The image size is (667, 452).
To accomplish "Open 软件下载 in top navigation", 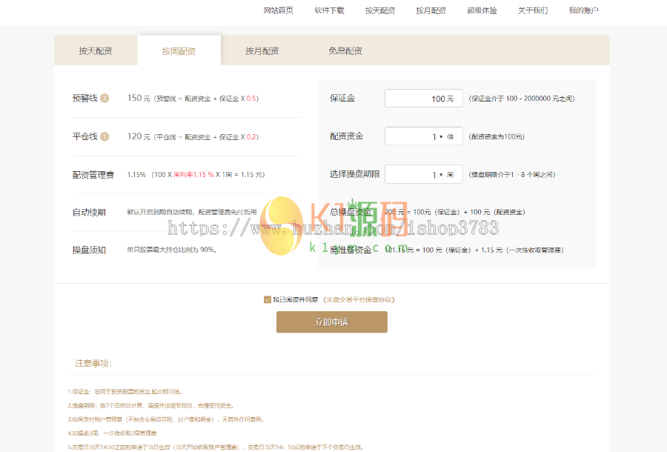I will (x=329, y=10).
